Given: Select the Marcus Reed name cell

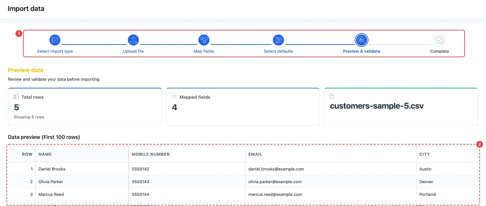Looking at the screenshot, I should coord(82,194).
